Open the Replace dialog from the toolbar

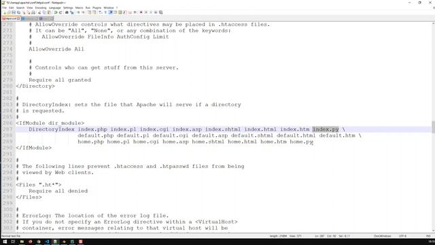72,12
